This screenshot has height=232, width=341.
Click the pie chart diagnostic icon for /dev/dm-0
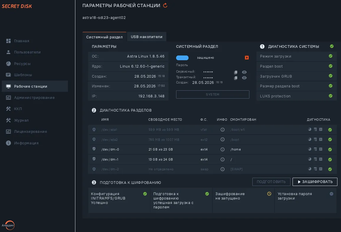click(310, 149)
